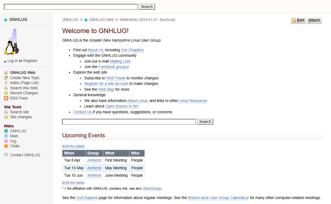Open the OtherGroups link
The width and height of the screenshot is (331, 204).
[x=152, y=189]
